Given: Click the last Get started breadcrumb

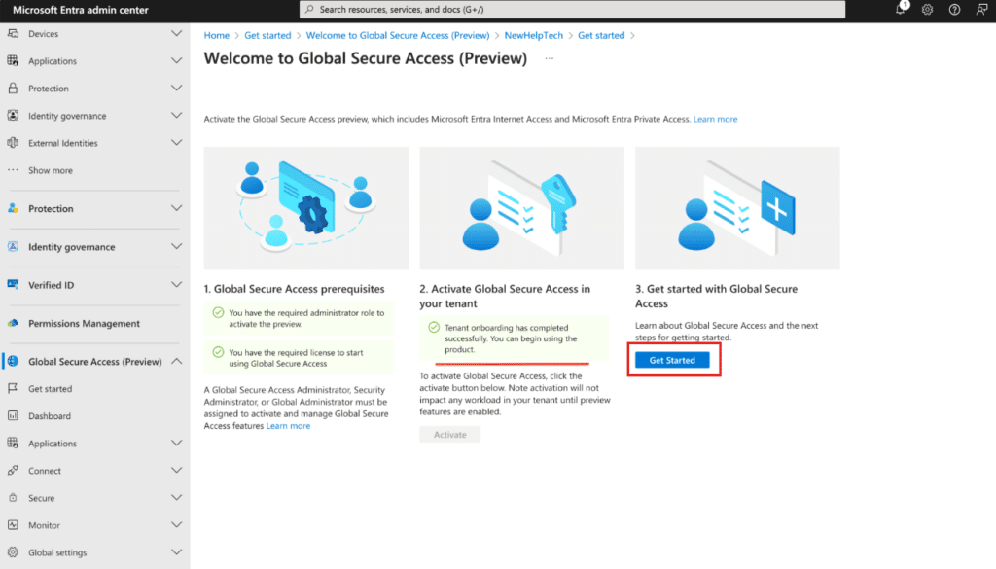Looking at the screenshot, I should [x=601, y=36].
